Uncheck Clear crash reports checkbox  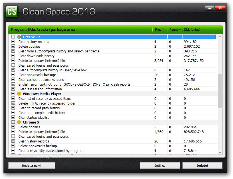click(x=13, y=84)
